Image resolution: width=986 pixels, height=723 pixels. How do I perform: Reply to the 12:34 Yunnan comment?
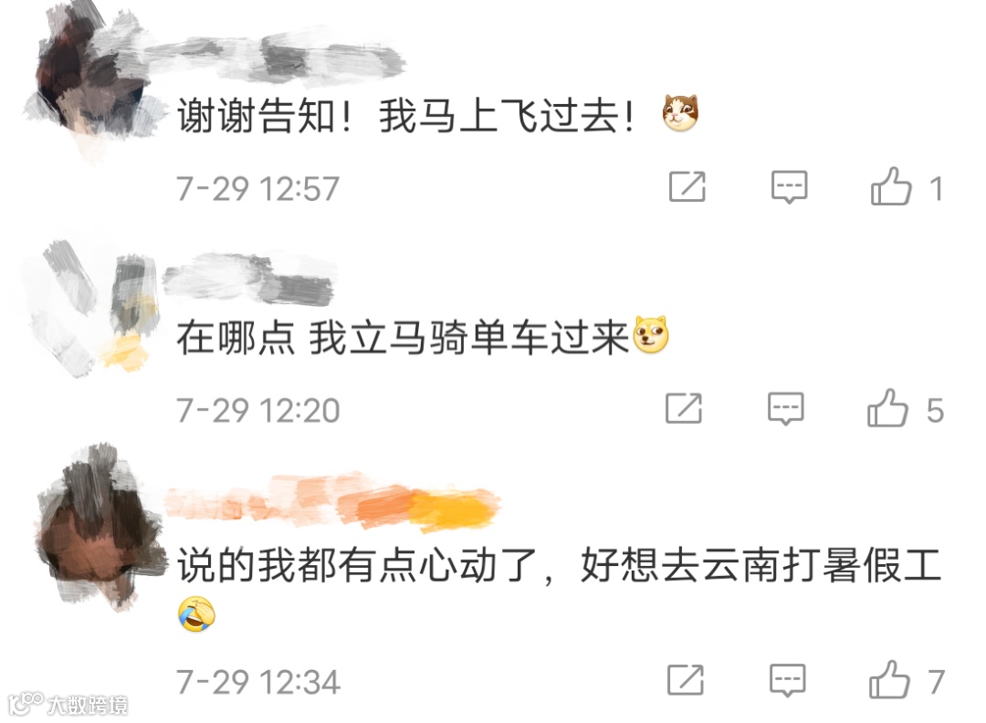pyautogui.click(x=787, y=680)
